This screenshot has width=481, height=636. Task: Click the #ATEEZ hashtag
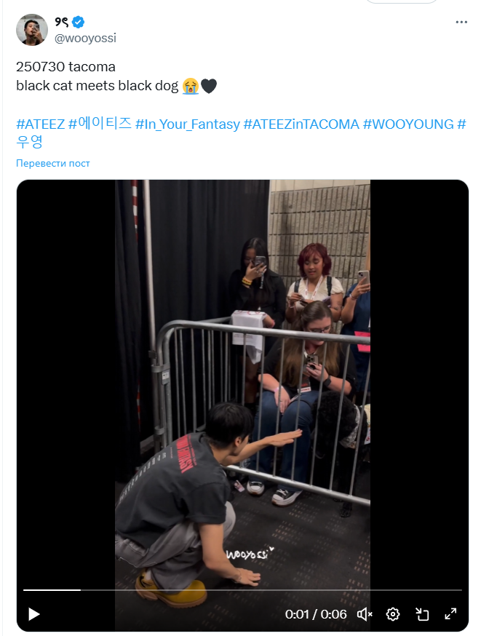pos(41,124)
